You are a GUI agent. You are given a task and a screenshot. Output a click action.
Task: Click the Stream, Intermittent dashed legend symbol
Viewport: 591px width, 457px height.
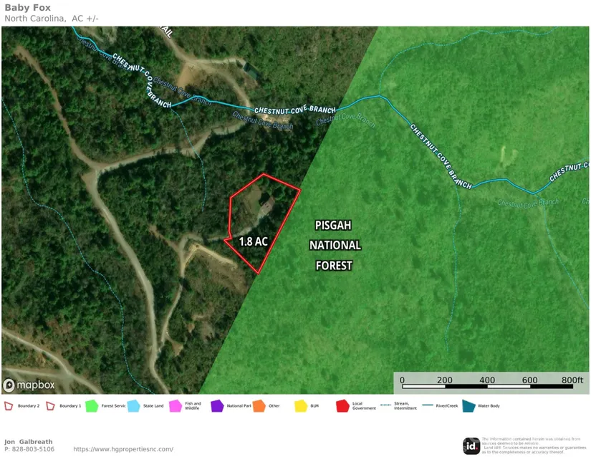point(385,406)
